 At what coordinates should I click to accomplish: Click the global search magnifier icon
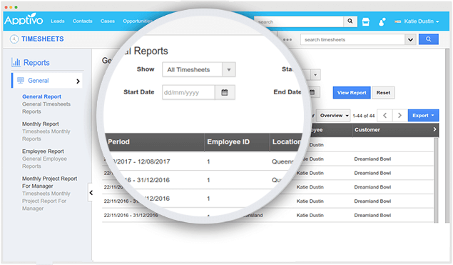coord(350,21)
